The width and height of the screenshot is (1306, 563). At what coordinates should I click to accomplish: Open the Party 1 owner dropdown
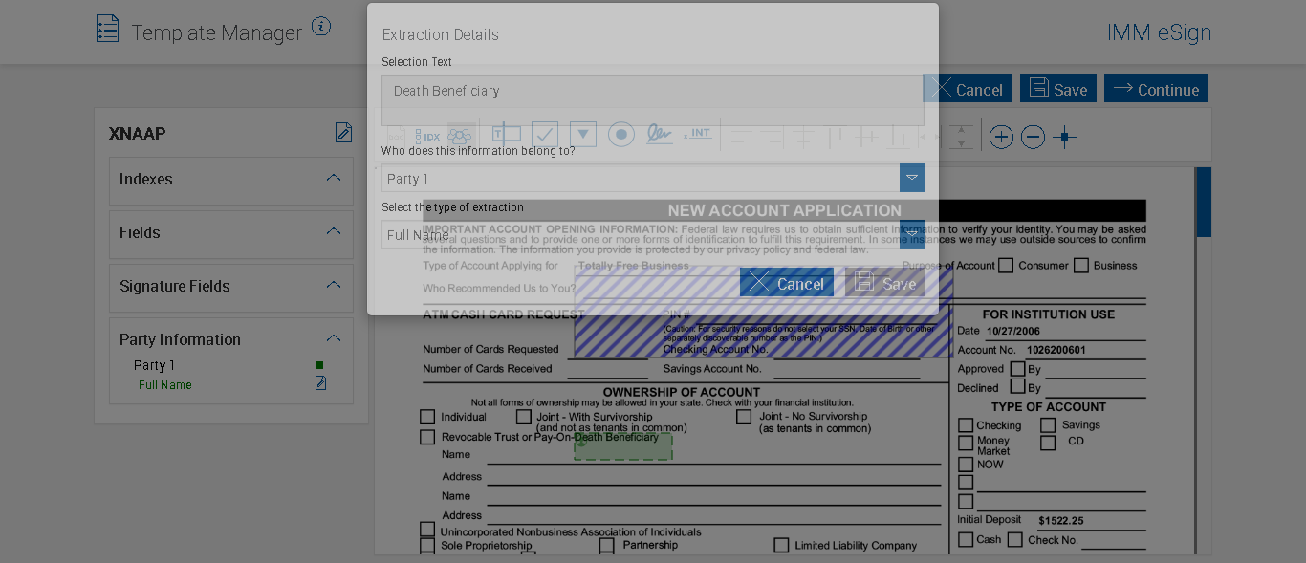point(911,178)
